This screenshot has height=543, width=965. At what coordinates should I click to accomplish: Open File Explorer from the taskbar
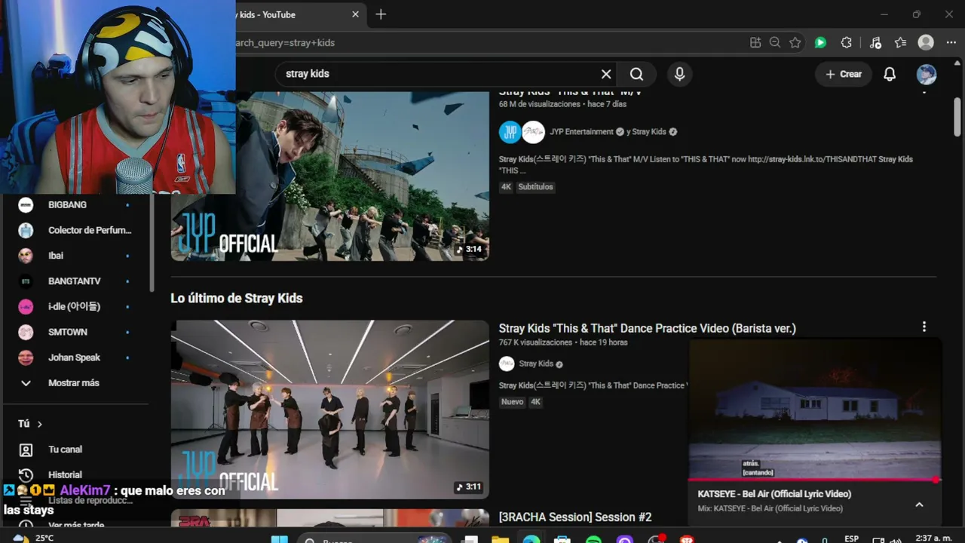tap(500, 538)
